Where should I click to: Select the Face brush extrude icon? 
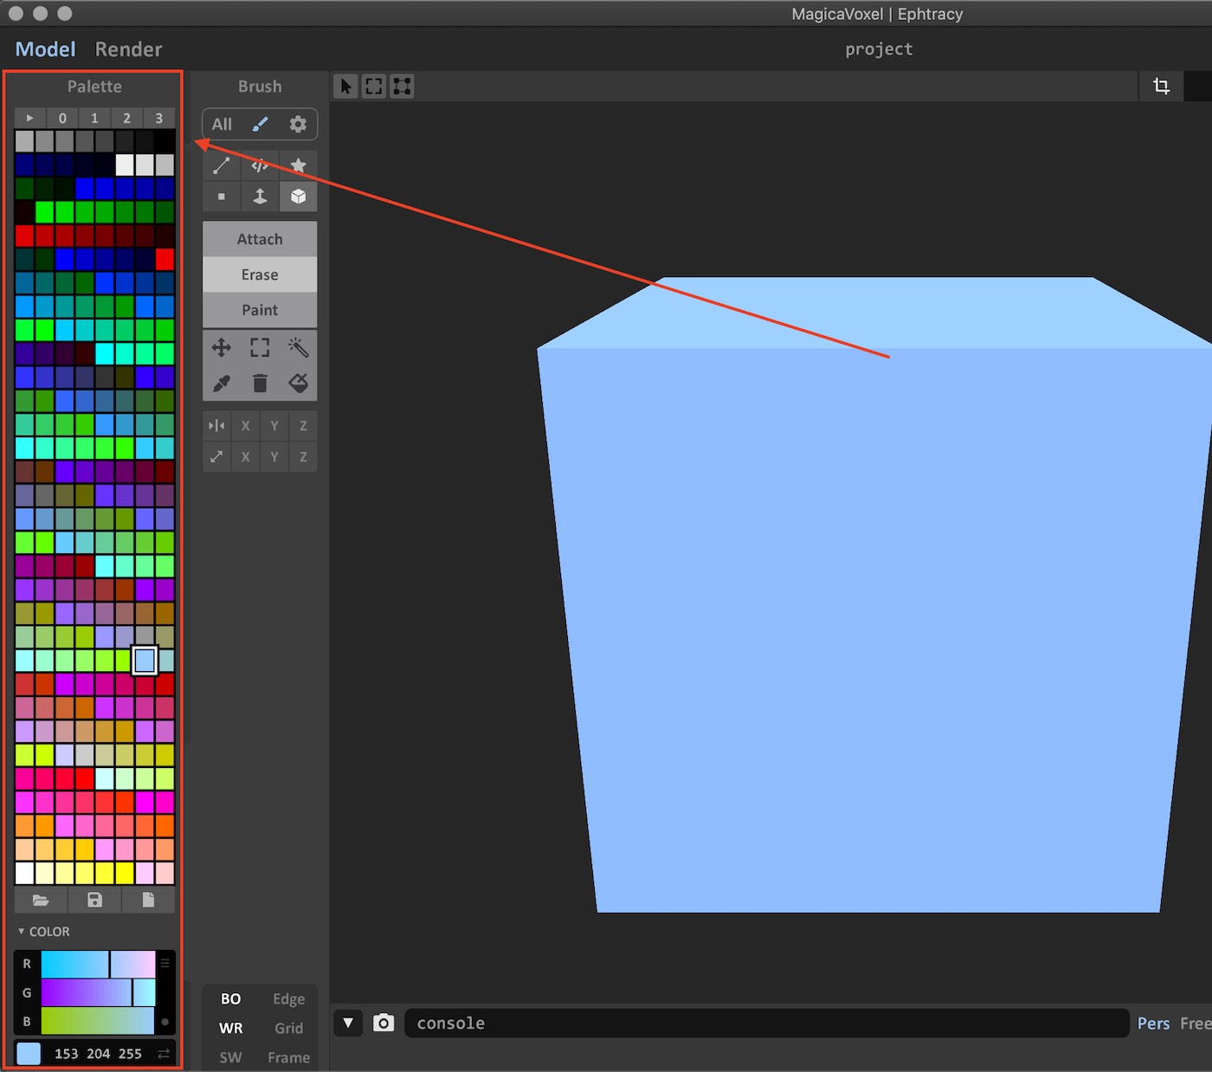(260, 197)
